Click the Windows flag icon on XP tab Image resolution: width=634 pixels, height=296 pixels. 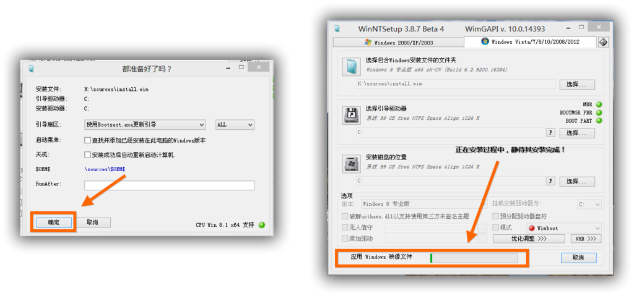(x=368, y=43)
